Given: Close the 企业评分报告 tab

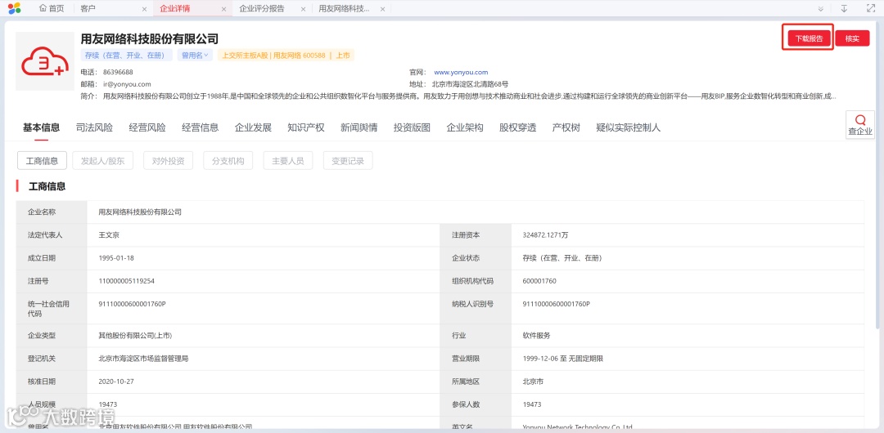Looking at the screenshot, I should click(x=304, y=9).
